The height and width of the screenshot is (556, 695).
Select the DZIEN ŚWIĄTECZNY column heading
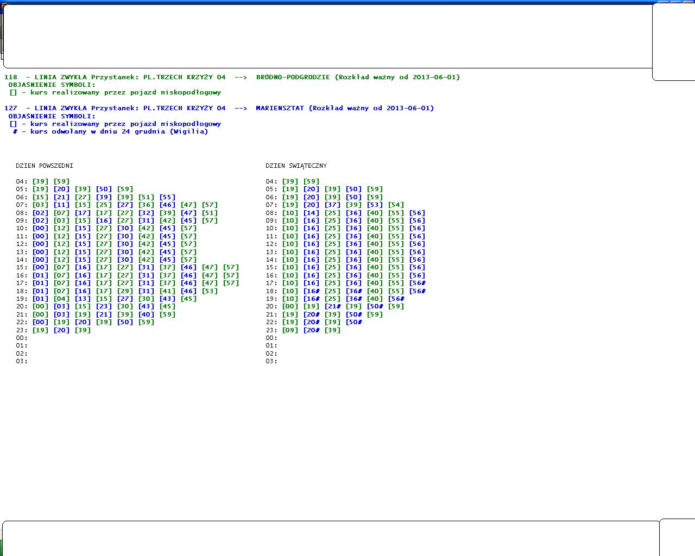pyautogui.click(x=296, y=166)
